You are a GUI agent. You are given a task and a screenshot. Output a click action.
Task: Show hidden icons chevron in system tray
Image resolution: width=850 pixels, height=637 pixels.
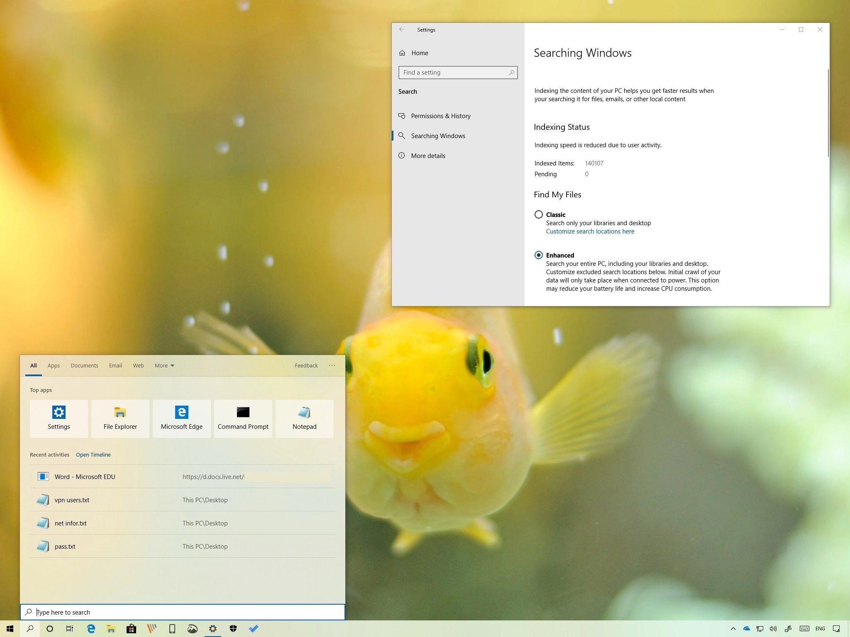tap(733, 629)
